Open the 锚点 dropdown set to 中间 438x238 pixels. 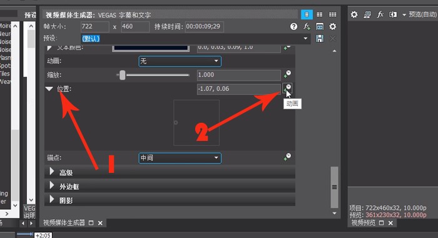(x=180, y=158)
